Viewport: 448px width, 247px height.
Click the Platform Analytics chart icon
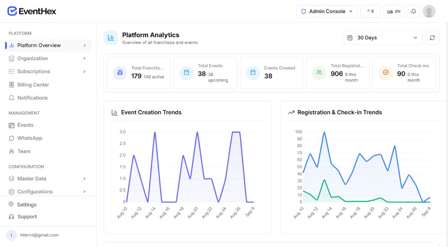click(111, 38)
